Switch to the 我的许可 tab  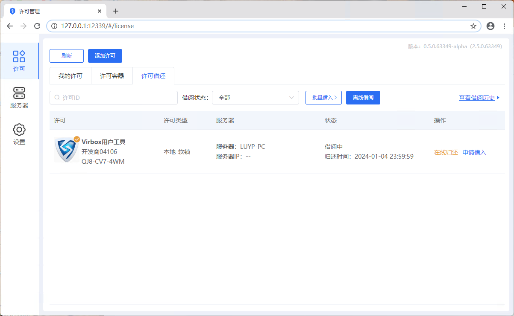(x=70, y=76)
